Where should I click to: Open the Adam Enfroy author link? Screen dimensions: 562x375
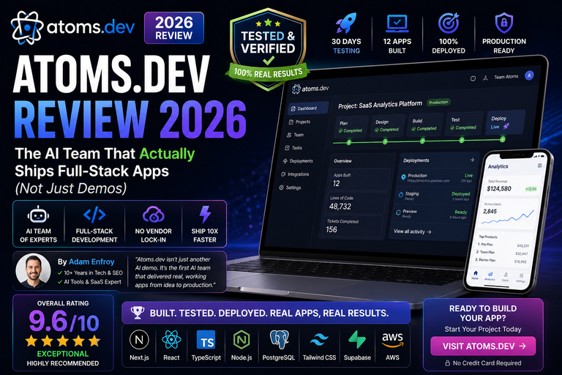91,262
